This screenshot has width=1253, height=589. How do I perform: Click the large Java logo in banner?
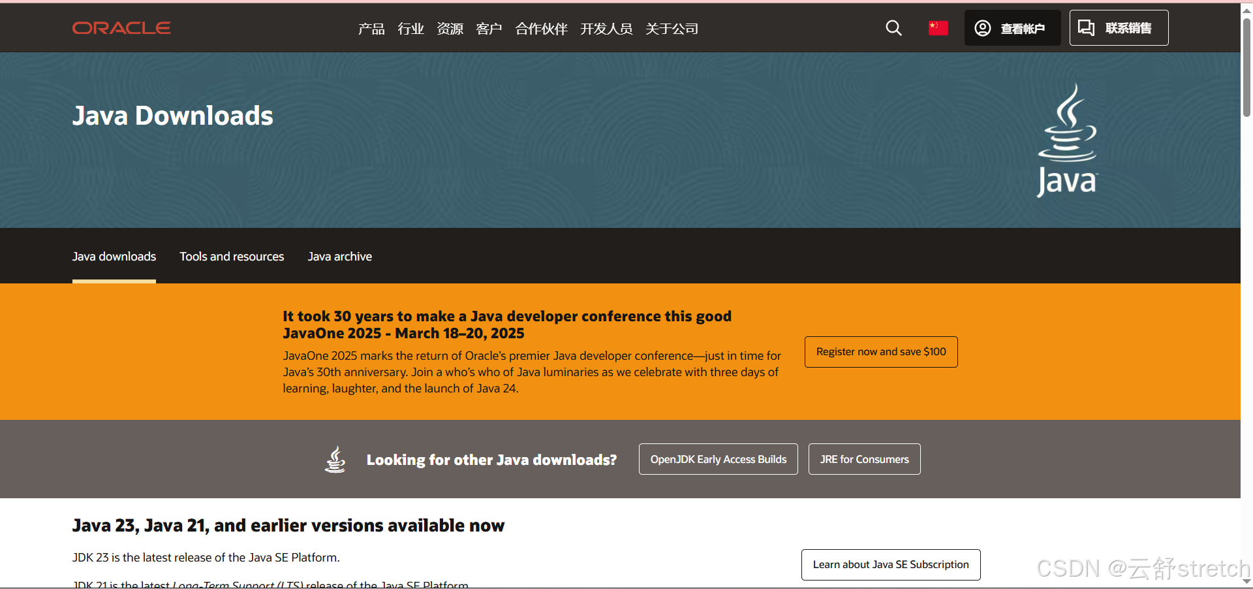pyautogui.click(x=1068, y=140)
